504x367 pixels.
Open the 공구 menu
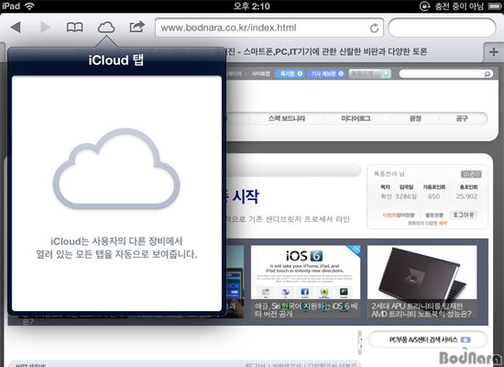point(462,118)
